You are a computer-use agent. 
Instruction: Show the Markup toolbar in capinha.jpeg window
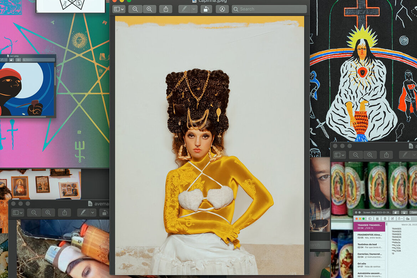click(x=222, y=9)
